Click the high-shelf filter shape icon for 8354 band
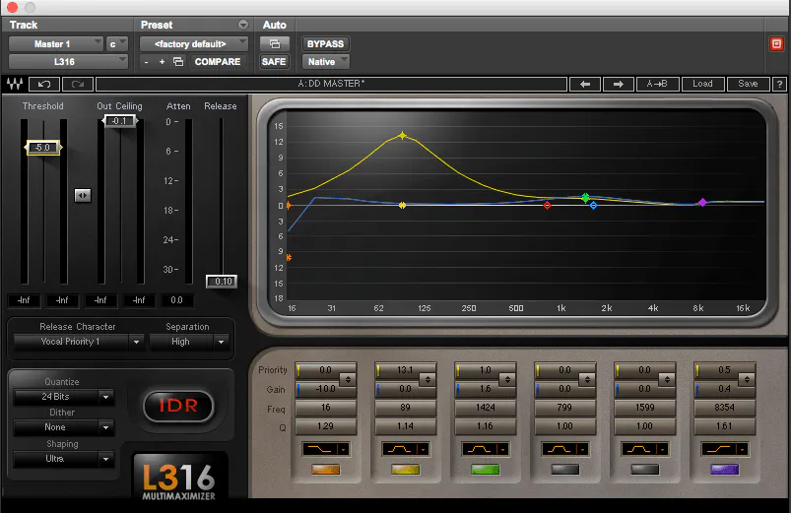This screenshot has height=513, width=791. coord(719,449)
